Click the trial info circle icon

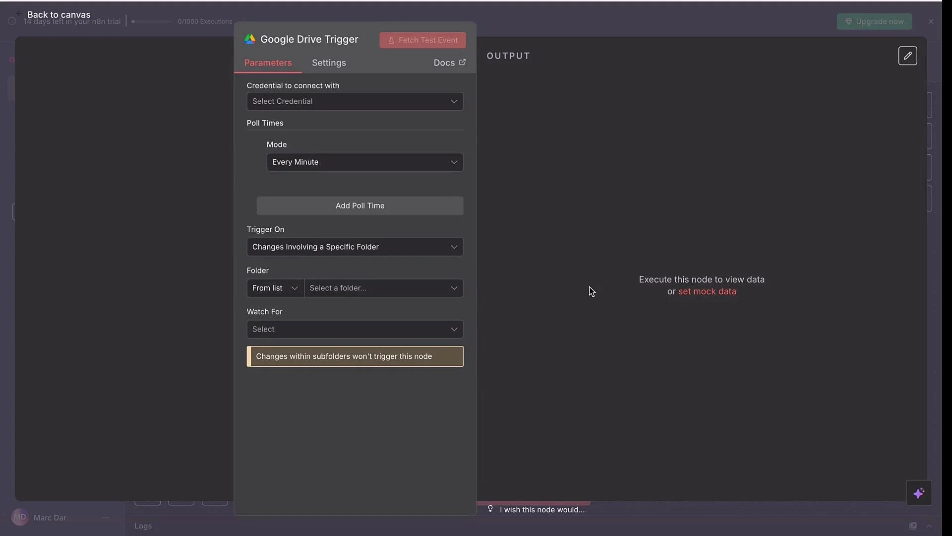pos(12,21)
